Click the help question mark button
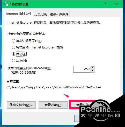Viewport: 125px width, 127px height. pos(105,4)
